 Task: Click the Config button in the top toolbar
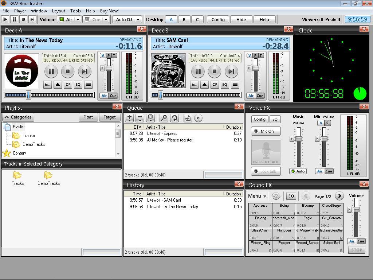[x=218, y=20]
